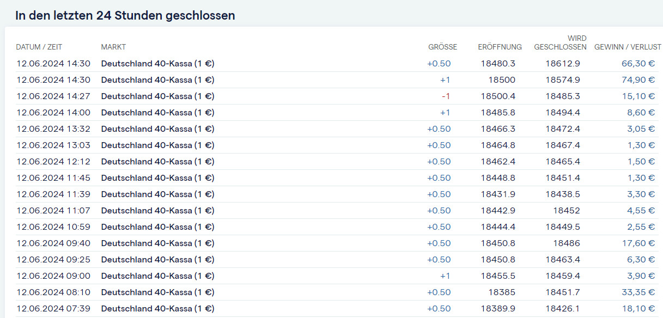Click the MARKT column header
Viewport: 663px width, 318px height.
coord(113,47)
